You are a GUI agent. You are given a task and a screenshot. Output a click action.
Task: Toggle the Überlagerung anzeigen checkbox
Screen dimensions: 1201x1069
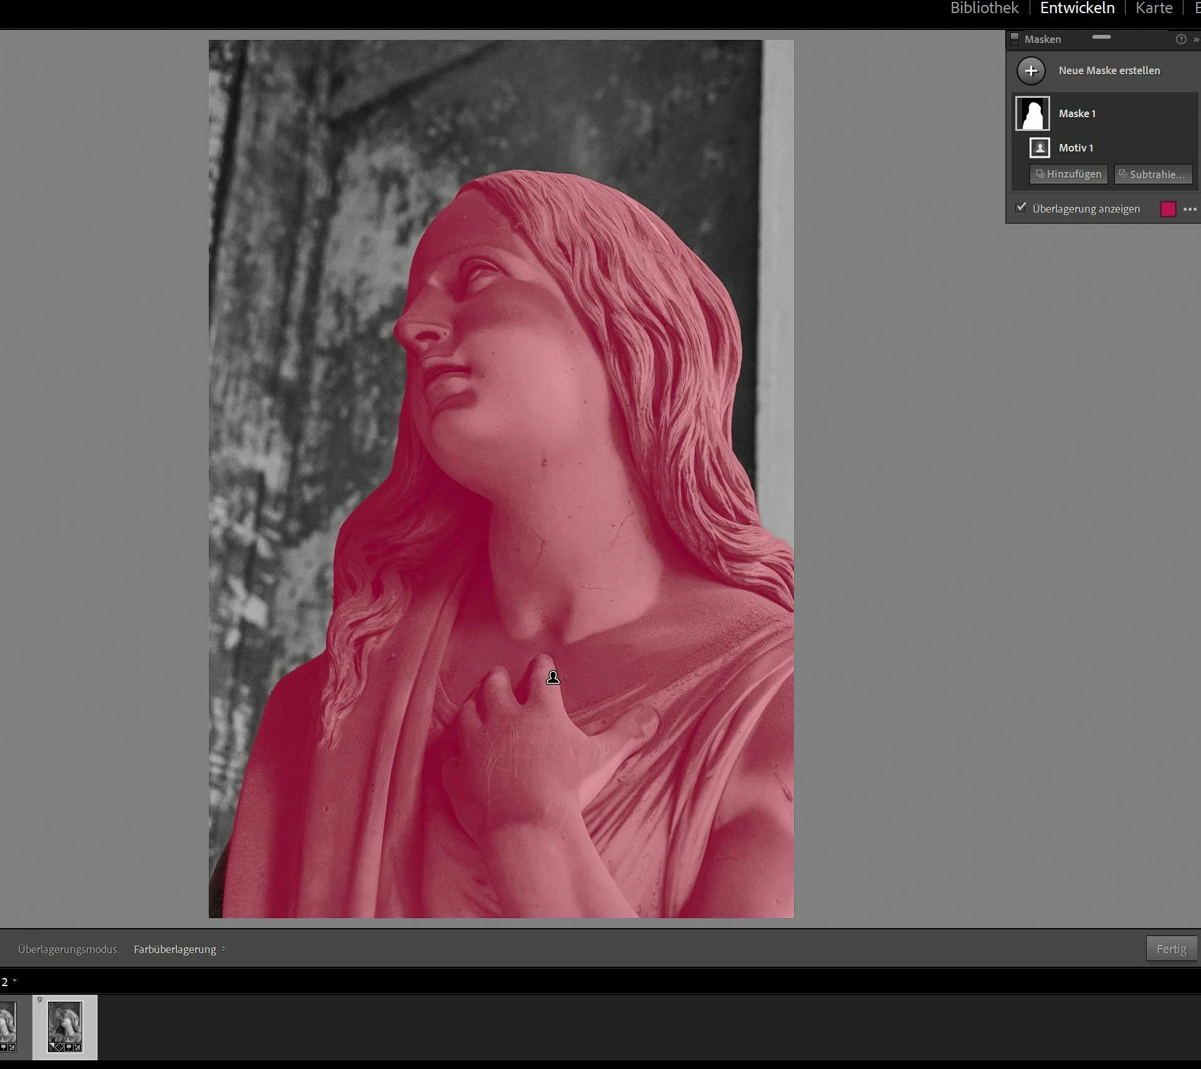(1021, 208)
